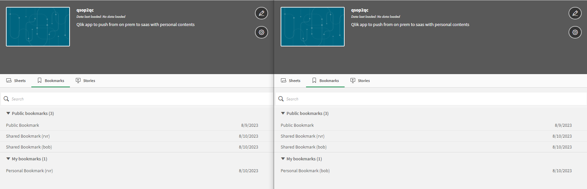Open Shared Bookmark (bob) in left panel
Image resolution: width=587 pixels, height=189 pixels.
point(132,147)
